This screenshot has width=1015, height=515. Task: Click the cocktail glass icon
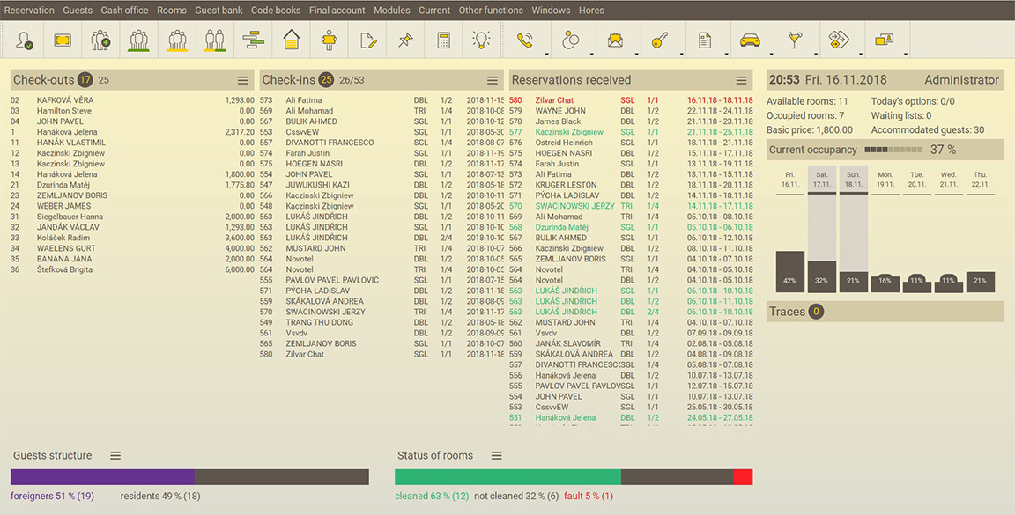795,40
